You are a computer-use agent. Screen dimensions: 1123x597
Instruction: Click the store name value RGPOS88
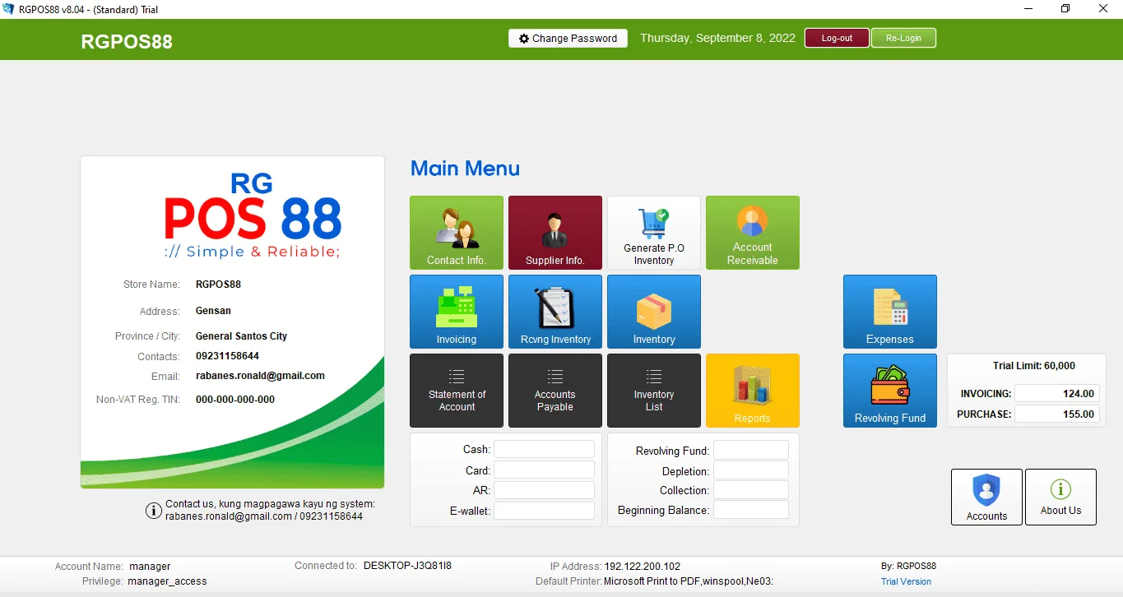(218, 285)
